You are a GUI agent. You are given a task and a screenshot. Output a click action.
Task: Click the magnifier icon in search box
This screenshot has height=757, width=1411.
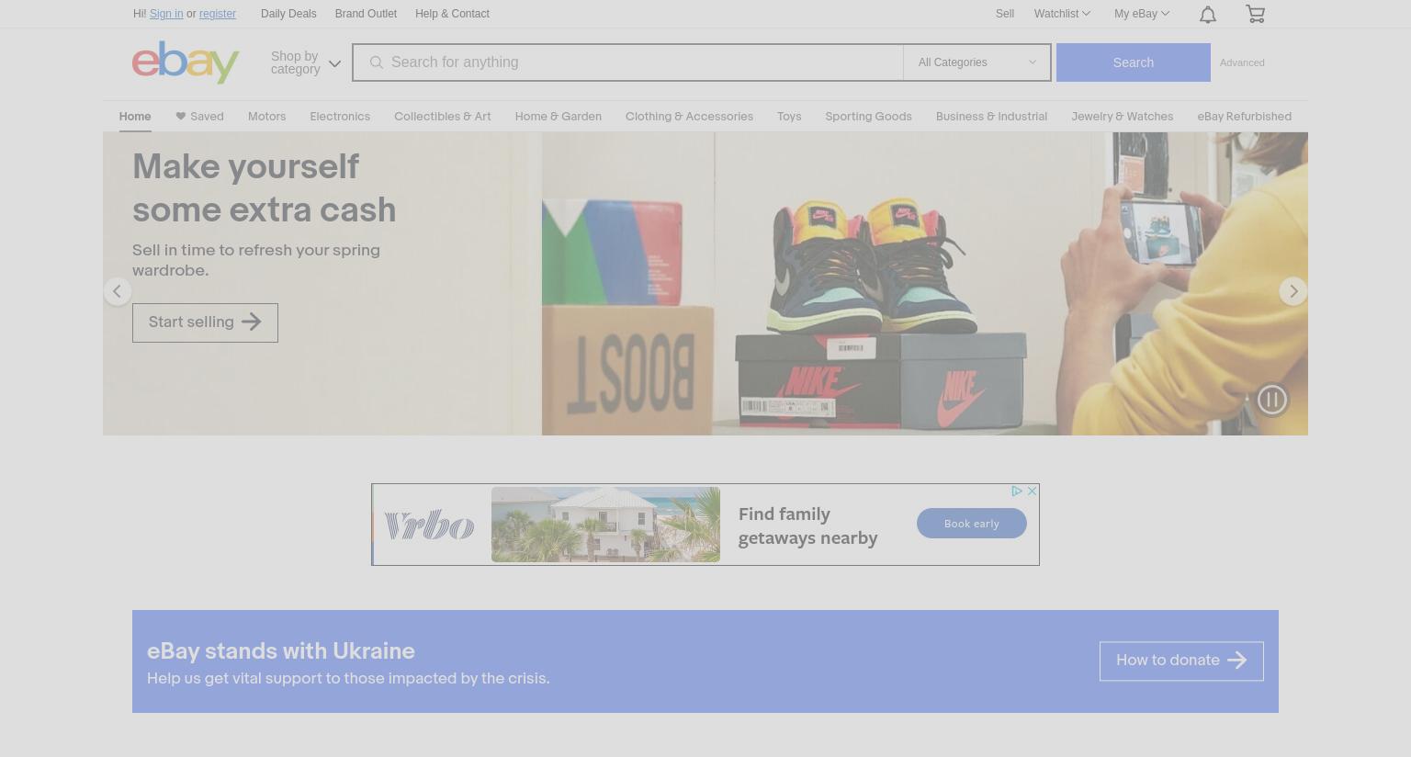[376, 62]
